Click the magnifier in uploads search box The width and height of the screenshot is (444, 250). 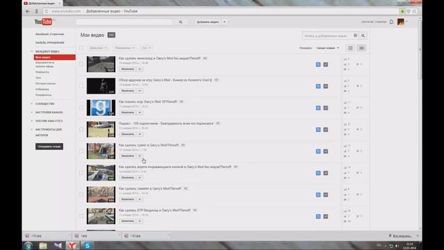tap(363, 35)
